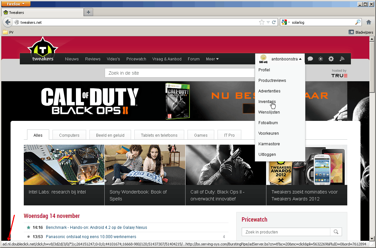Open the Nieuws navigation link
This screenshot has height=248, width=376.
72,59
